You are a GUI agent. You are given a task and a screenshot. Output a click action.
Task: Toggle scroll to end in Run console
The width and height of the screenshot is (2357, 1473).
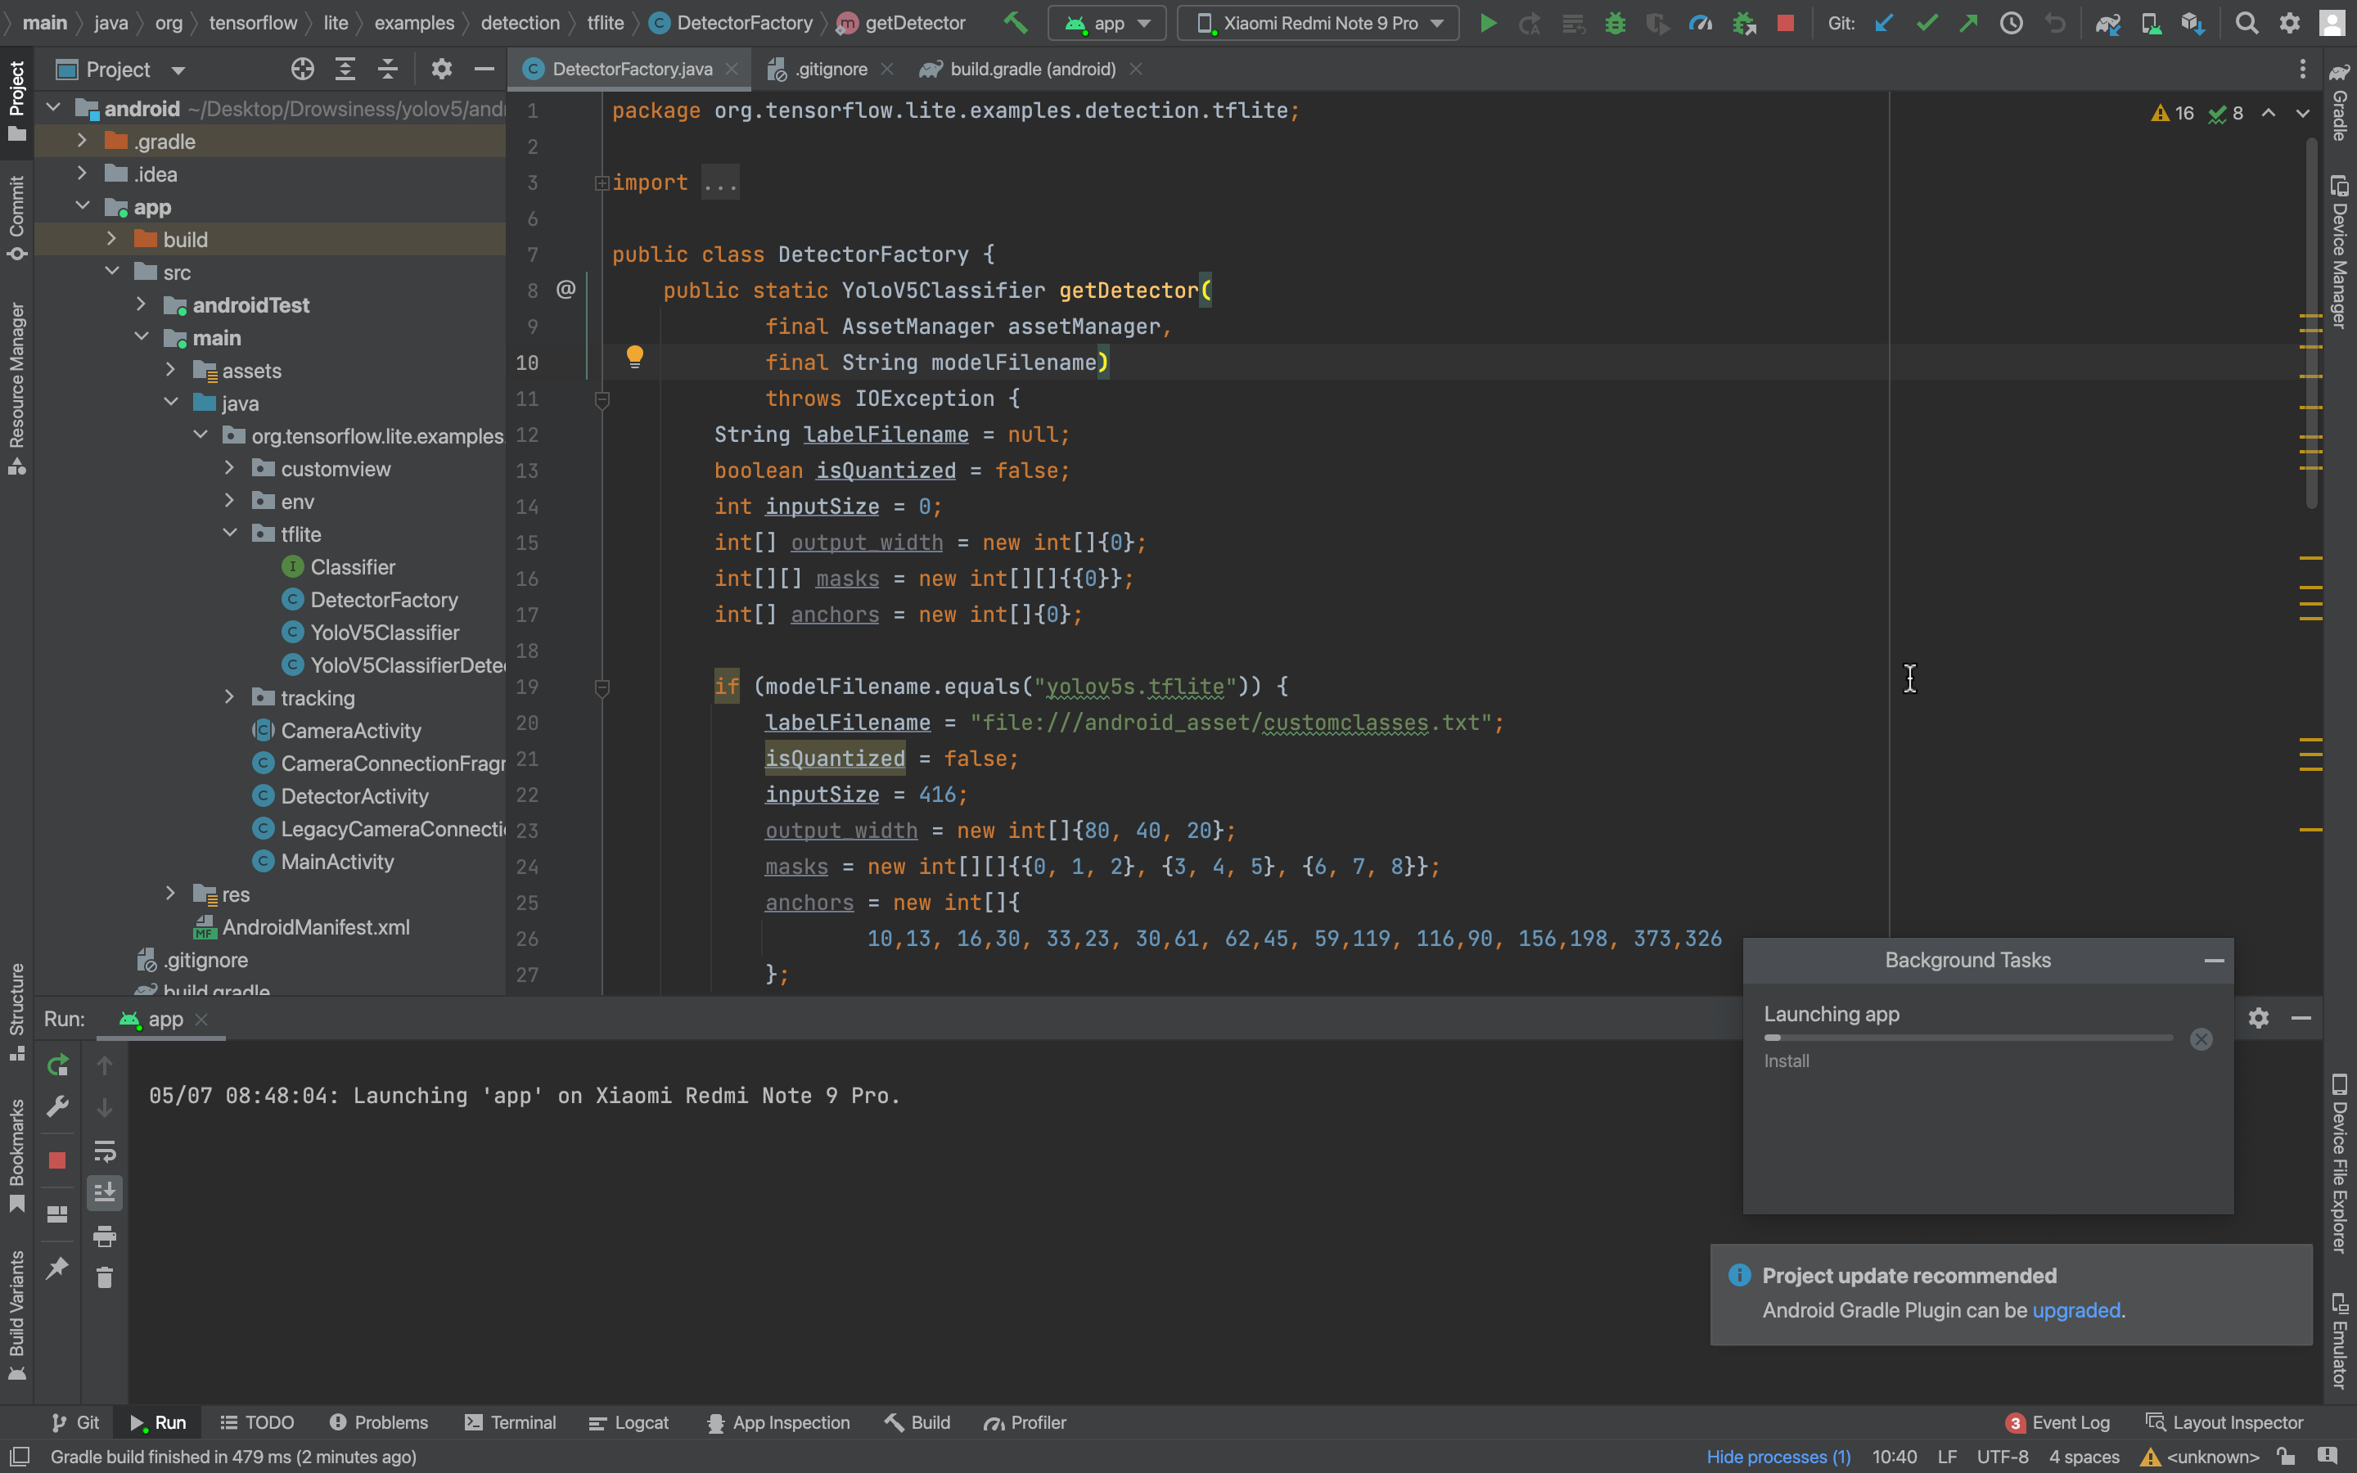pyautogui.click(x=104, y=1192)
